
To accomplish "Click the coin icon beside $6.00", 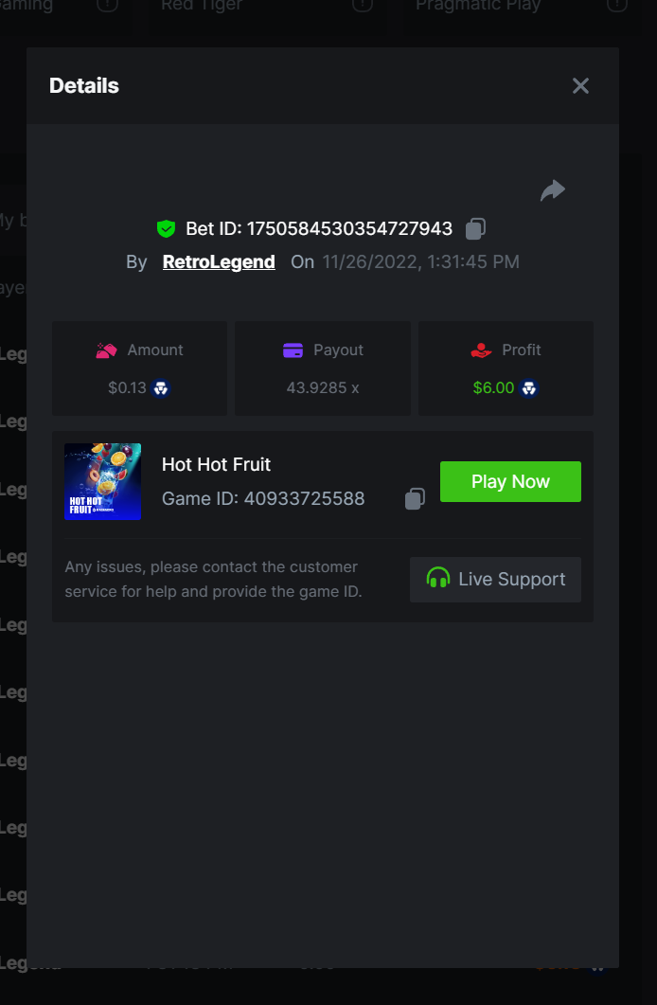I will click(528, 388).
